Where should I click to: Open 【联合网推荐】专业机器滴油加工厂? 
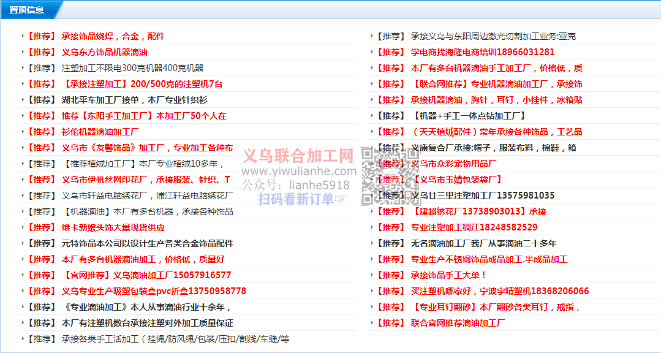(x=497, y=84)
